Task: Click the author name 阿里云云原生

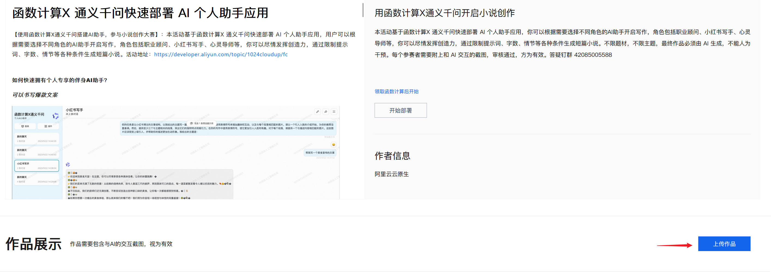Action: (x=391, y=174)
